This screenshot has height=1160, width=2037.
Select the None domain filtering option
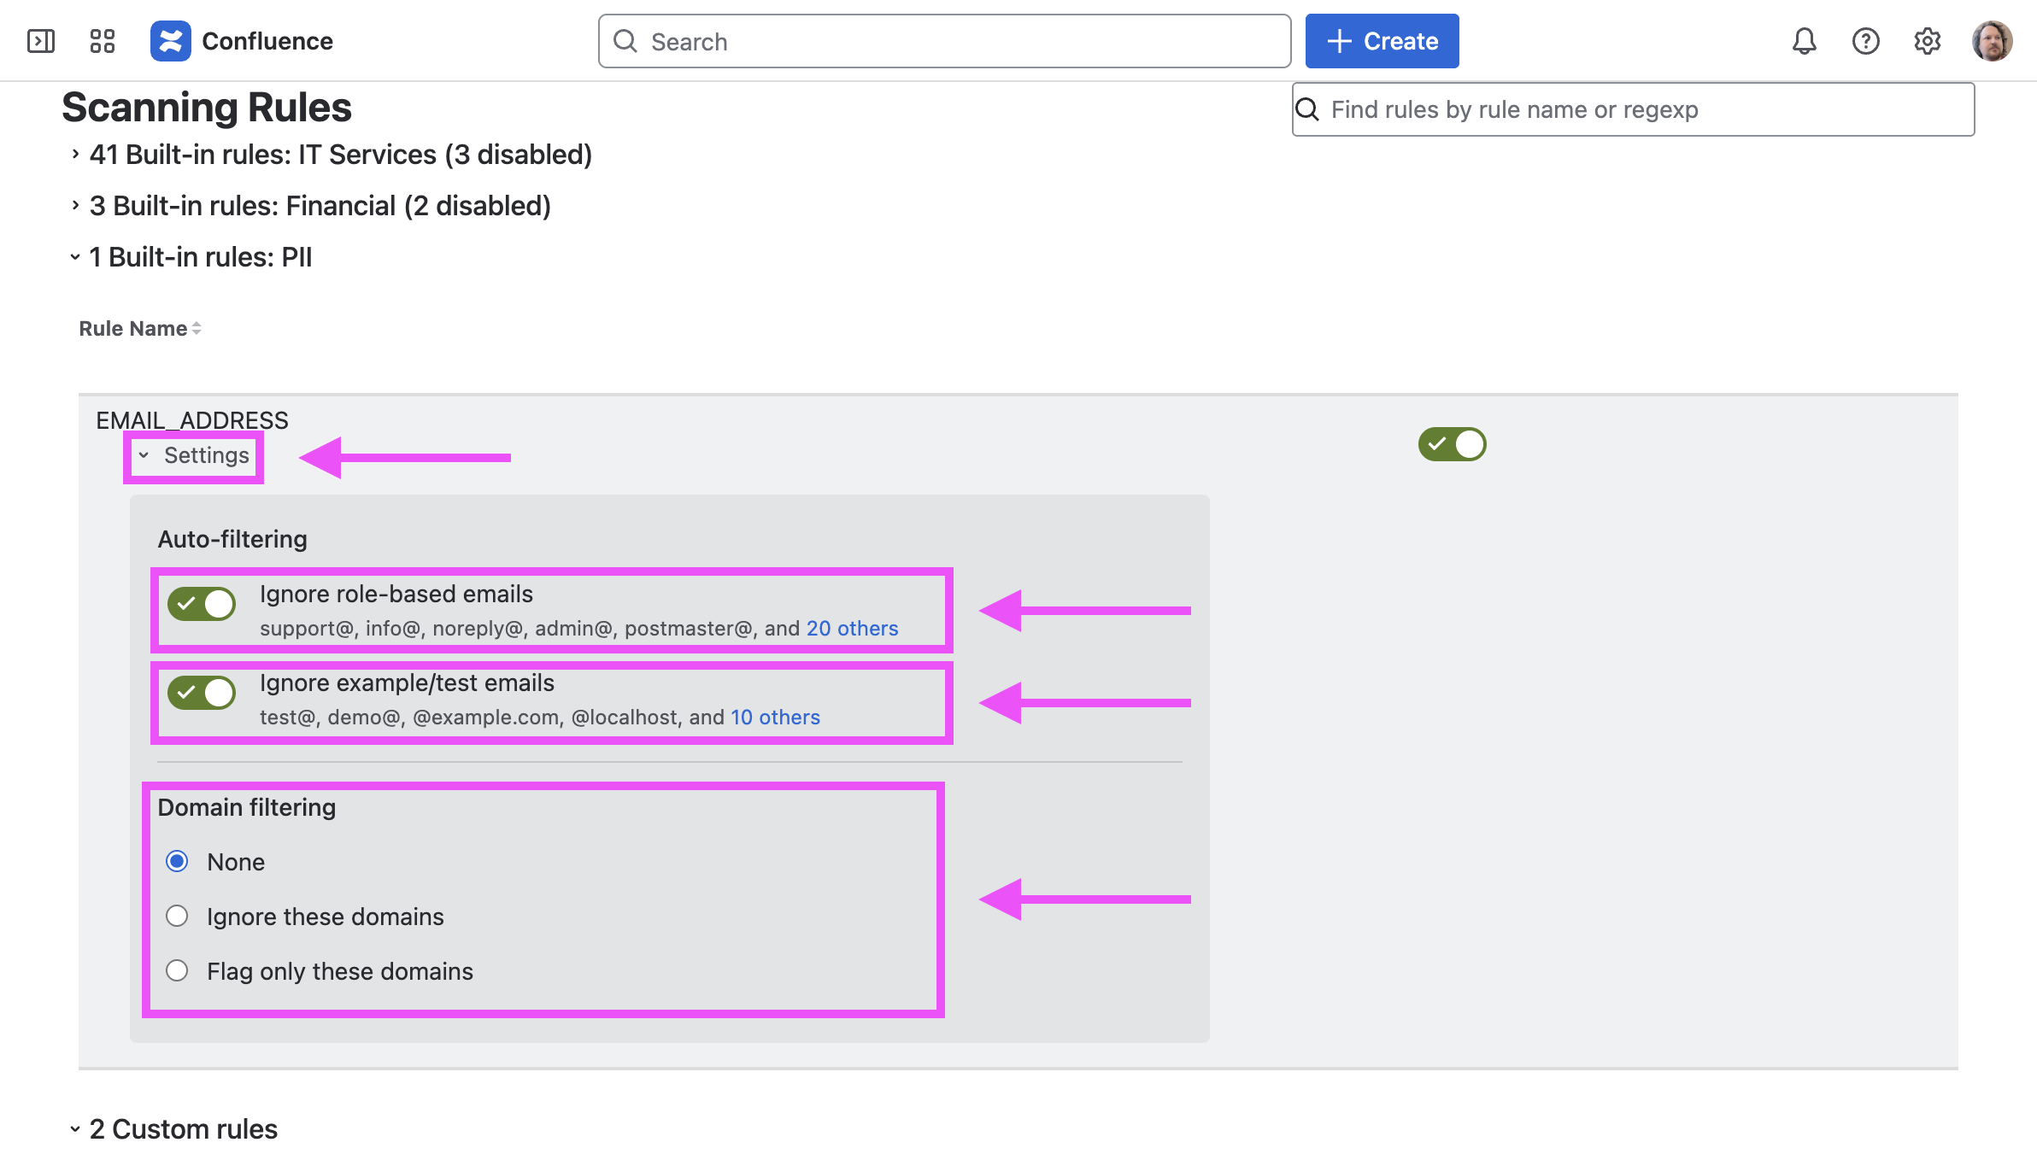click(x=177, y=861)
